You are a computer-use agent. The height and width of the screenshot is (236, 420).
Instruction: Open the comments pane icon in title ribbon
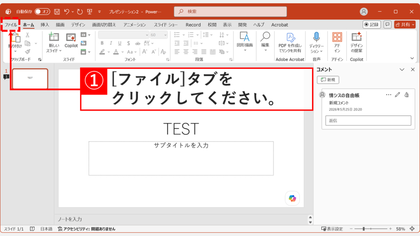point(387,25)
